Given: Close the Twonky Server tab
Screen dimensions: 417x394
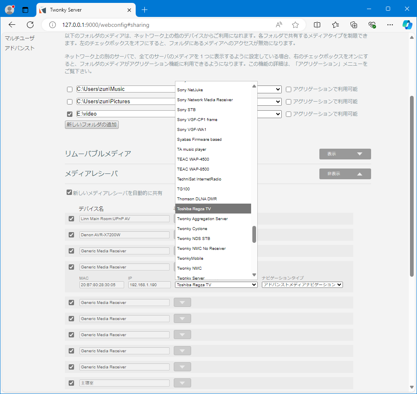Looking at the screenshot, I should [129, 10].
